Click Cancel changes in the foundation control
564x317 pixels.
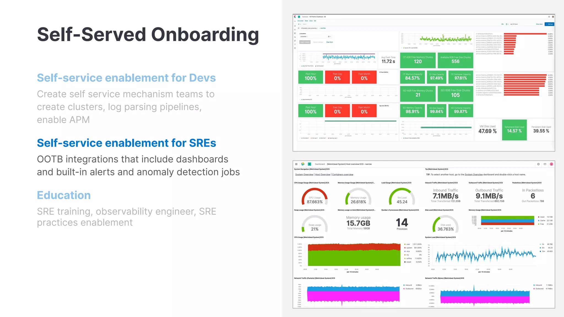318,42
